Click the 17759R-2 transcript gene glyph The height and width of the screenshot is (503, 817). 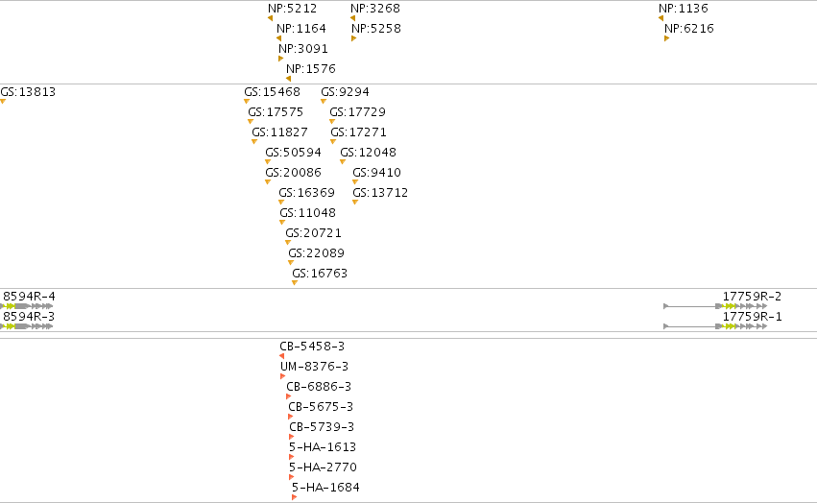pos(715,306)
